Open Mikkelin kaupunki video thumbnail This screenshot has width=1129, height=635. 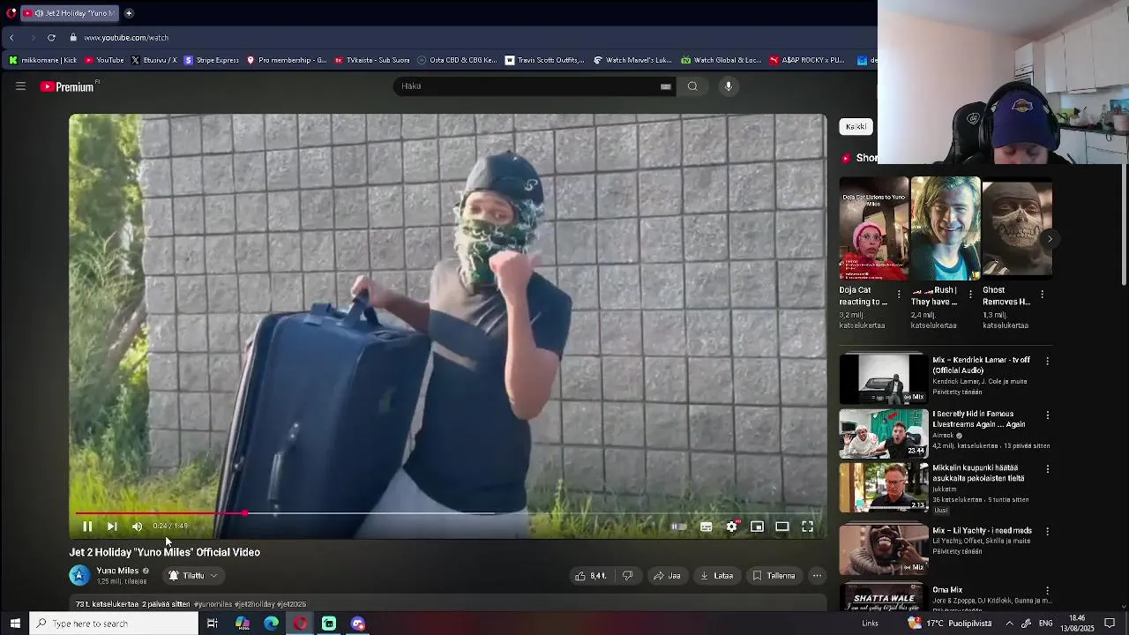coord(883,488)
